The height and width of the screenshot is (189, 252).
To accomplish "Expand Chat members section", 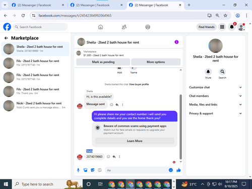I will tap(216, 96).
